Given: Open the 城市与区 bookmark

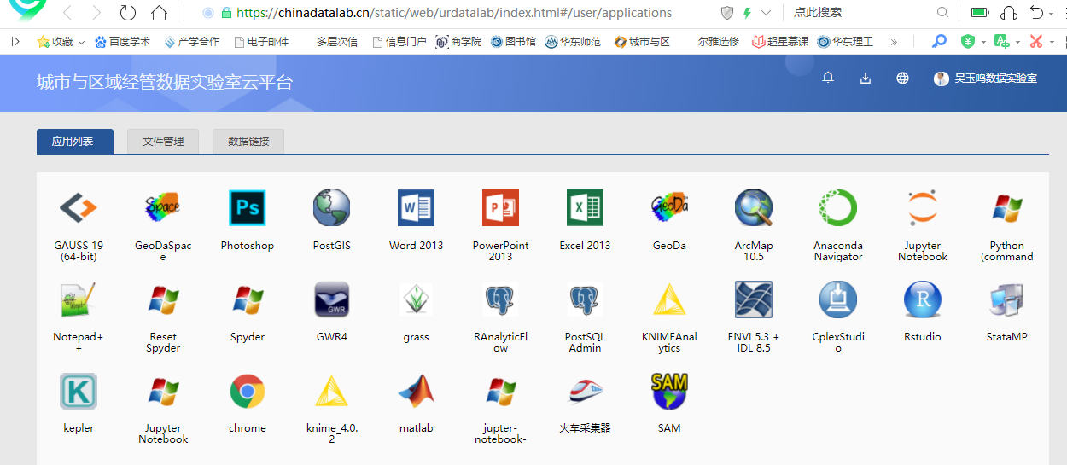Looking at the screenshot, I should click(642, 41).
